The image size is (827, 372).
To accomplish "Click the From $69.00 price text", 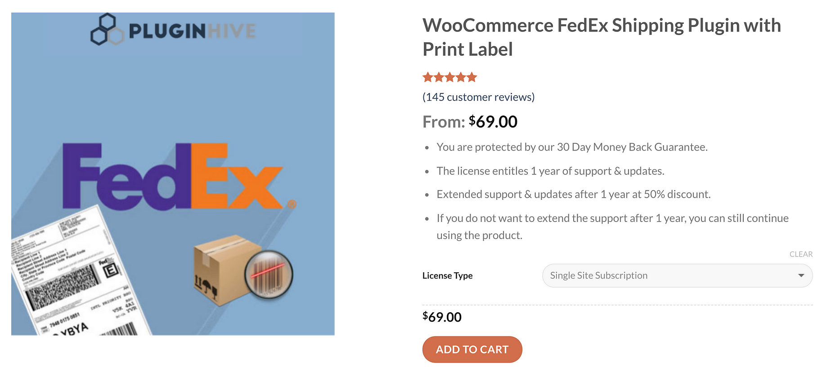I will click(x=470, y=122).
